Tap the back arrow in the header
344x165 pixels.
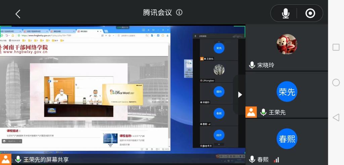point(18,14)
